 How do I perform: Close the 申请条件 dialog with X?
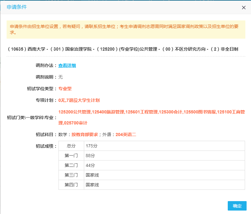(x=243, y=8)
